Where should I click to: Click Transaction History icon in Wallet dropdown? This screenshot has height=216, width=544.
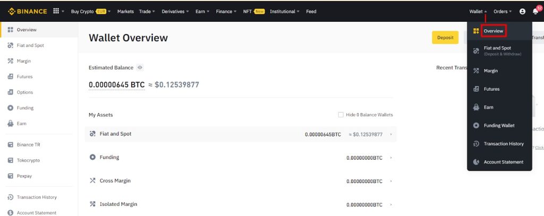(x=476, y=143)
